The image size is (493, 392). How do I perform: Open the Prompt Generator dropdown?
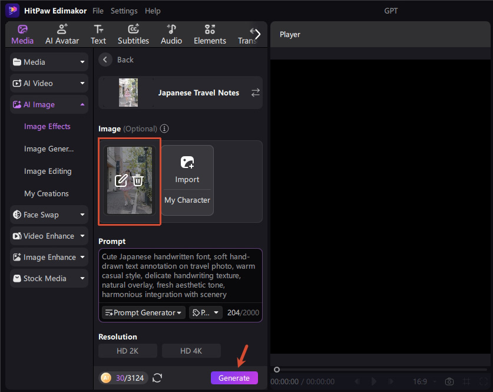[x=143, y=312]
